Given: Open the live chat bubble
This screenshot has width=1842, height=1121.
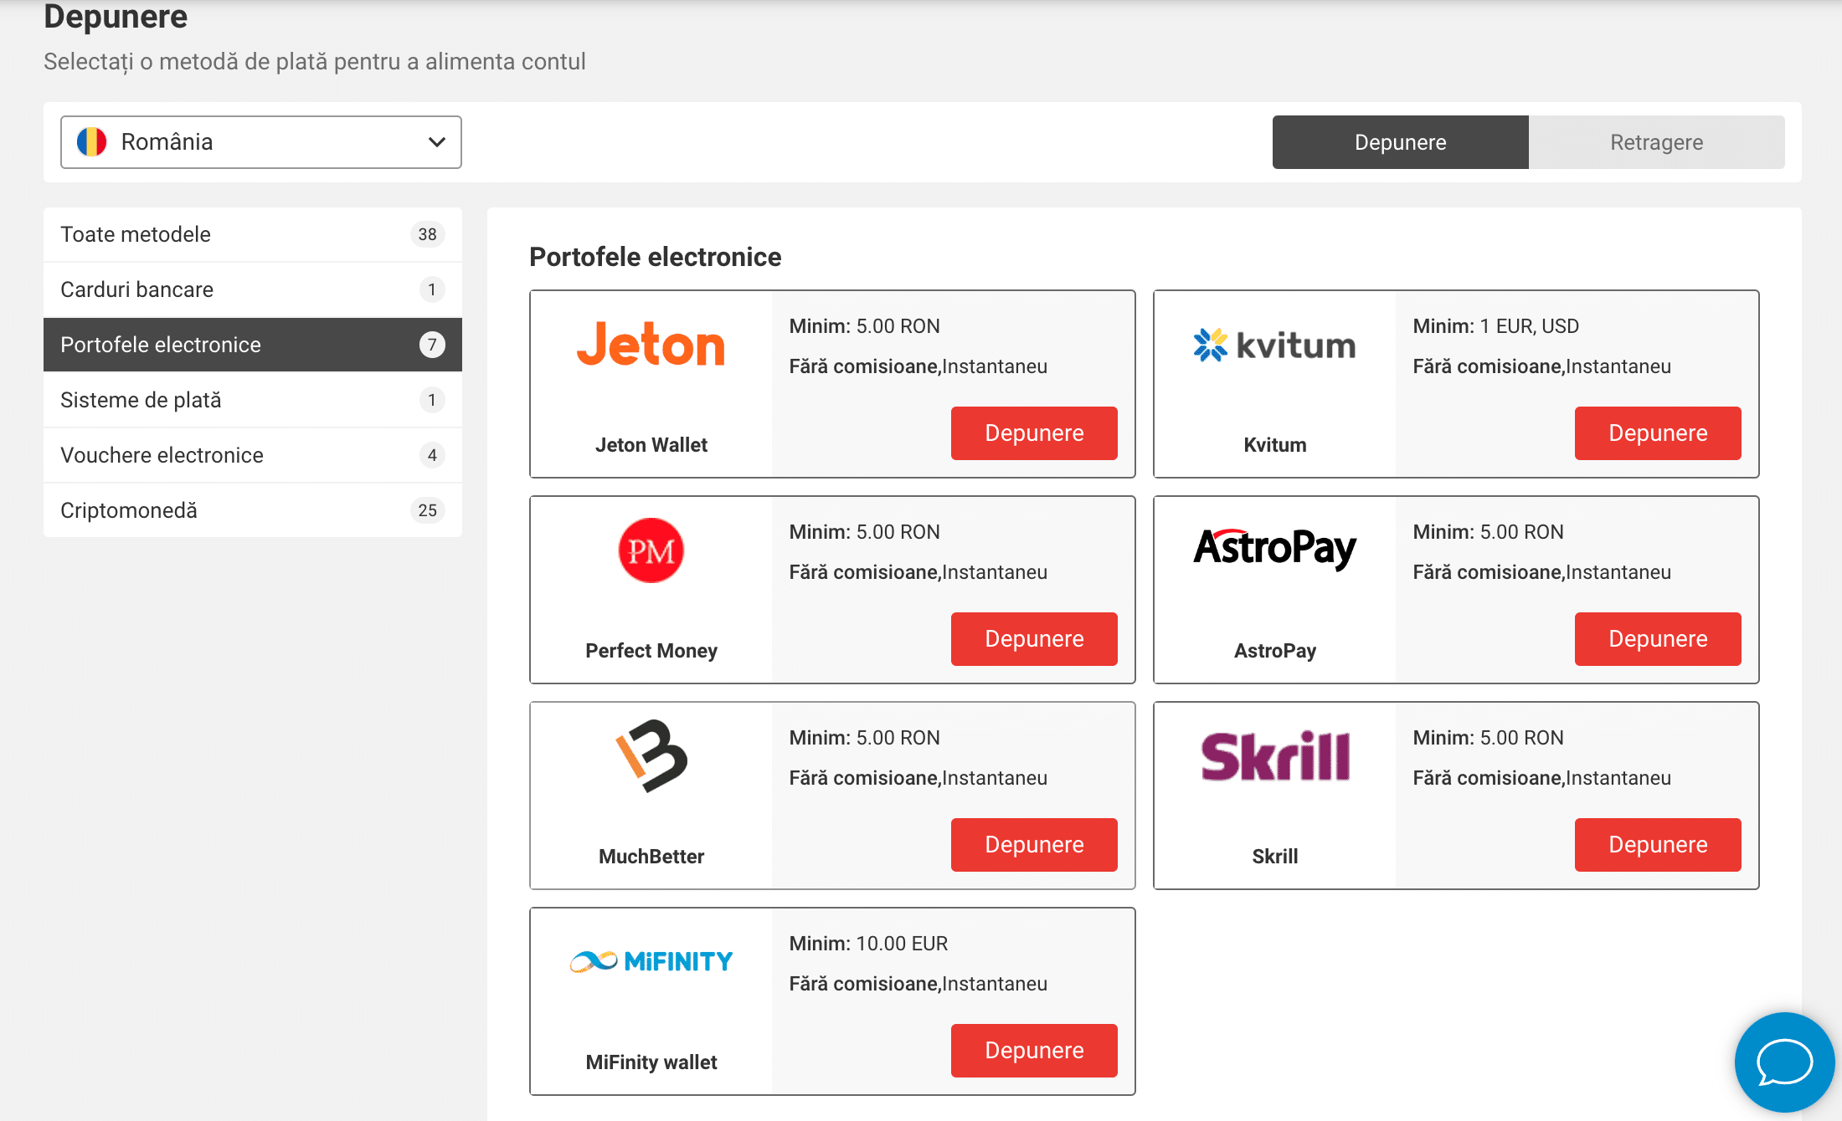Looking at the screenshot, I should pos(1784,1062).
